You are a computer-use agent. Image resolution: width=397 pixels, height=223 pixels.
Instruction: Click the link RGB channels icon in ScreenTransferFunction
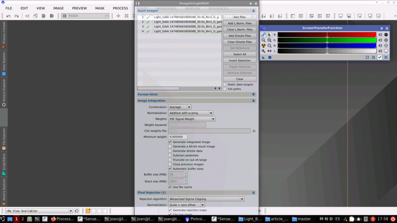tap(264, 34)
